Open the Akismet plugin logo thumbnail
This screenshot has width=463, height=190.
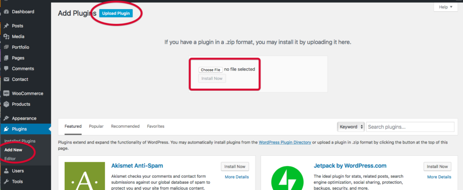click(85, 176)
